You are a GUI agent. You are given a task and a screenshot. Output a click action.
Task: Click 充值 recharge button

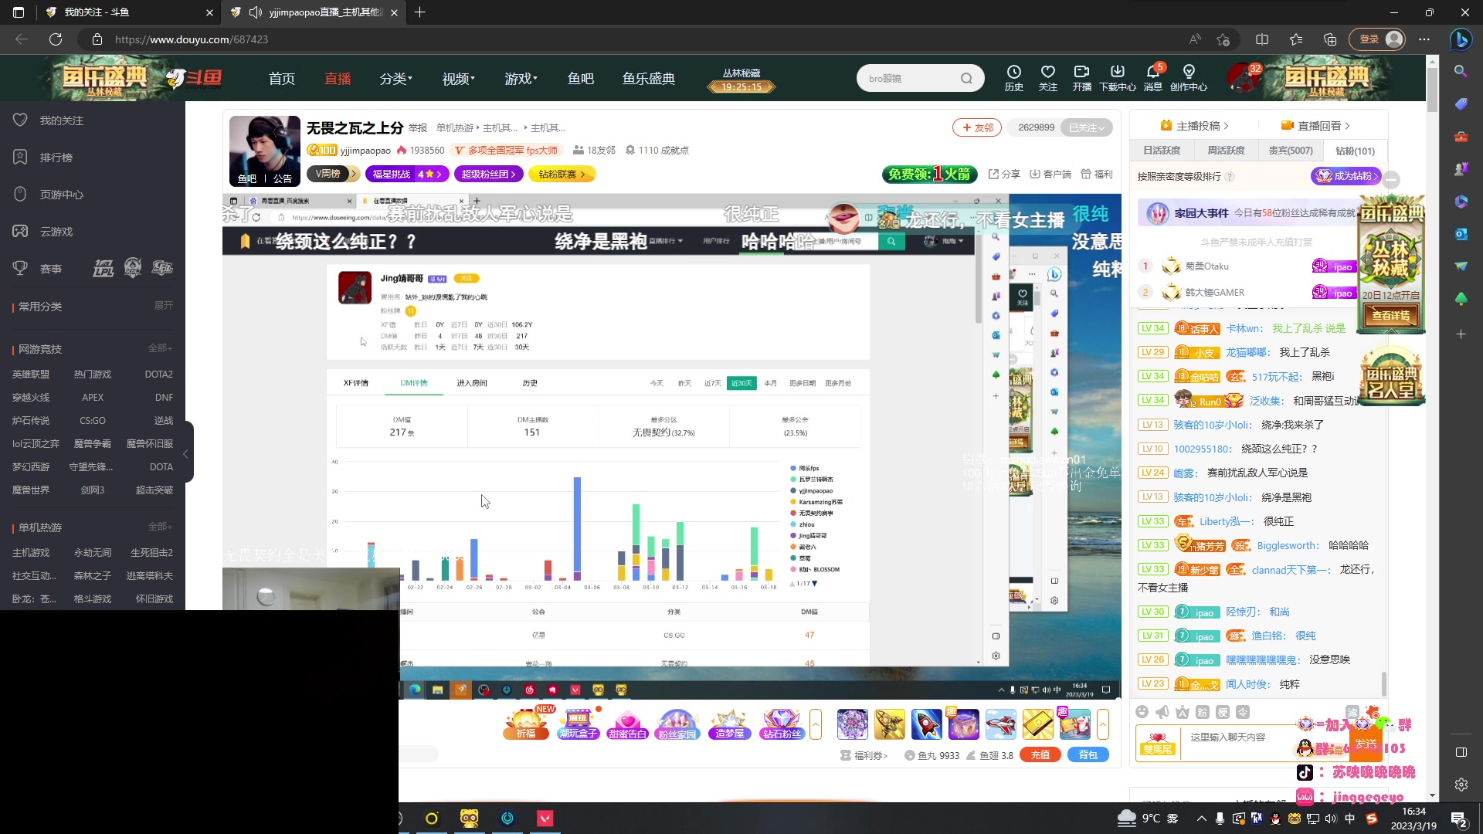(x=1040, y=755)
